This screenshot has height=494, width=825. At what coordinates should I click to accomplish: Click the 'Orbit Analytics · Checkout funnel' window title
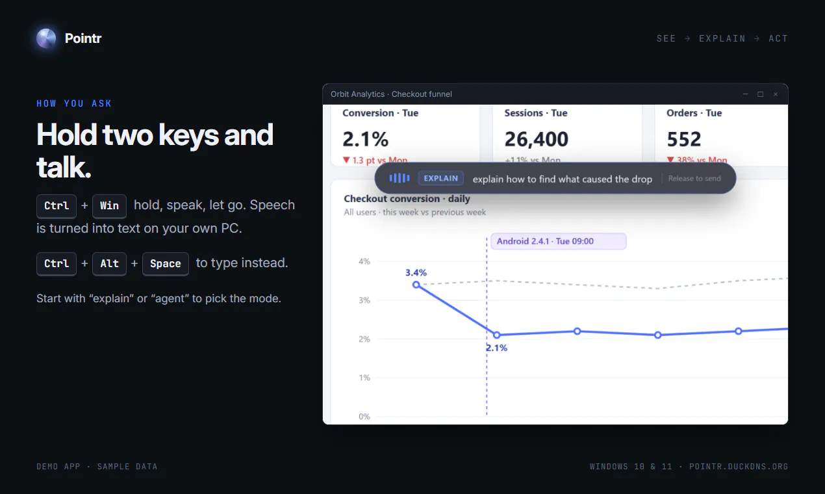[x=391, y=94]
